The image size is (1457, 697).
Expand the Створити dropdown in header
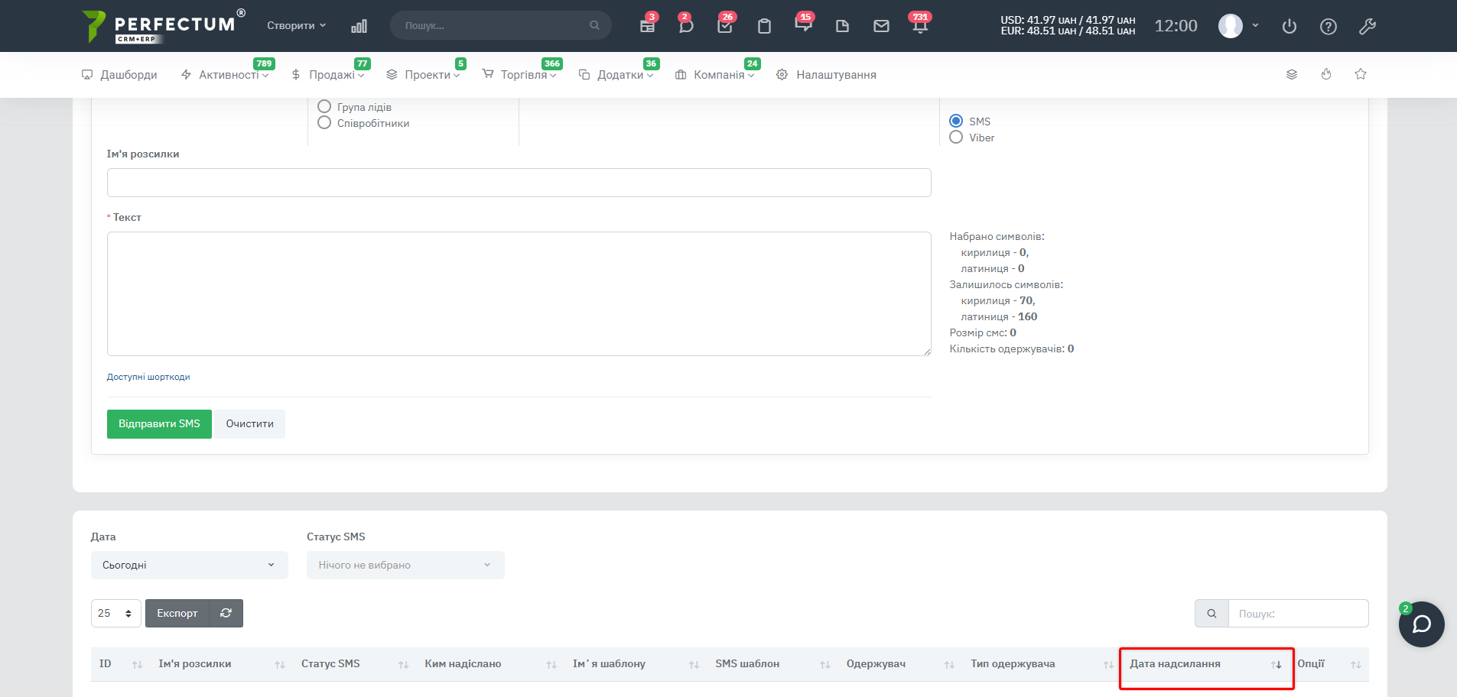coord(296,26)
